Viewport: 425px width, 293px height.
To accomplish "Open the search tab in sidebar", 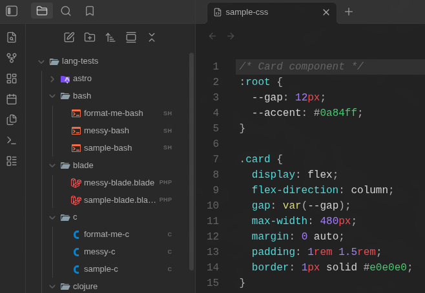I will click(x=66, y=11).
